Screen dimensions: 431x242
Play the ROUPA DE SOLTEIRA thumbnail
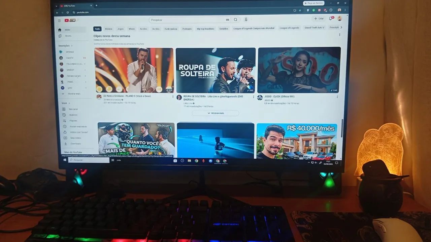pyautogui.click(x=215, y=71)
